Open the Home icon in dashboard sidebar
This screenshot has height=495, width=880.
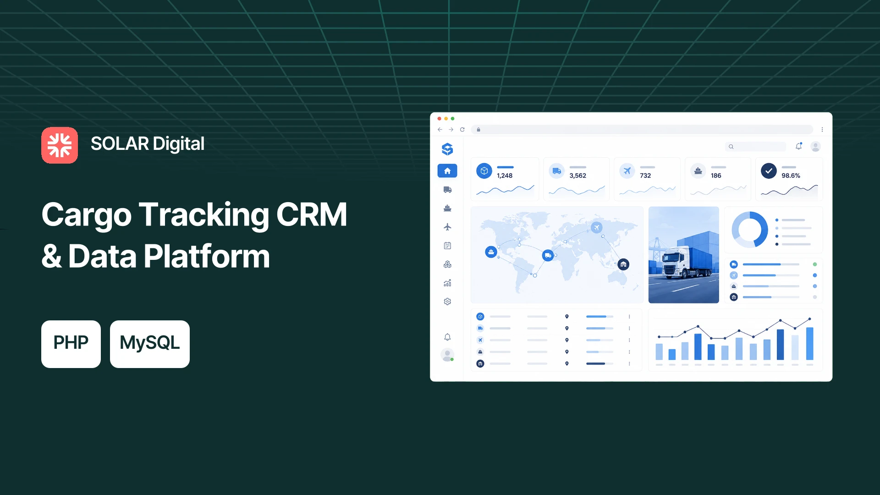click(447, 171)
